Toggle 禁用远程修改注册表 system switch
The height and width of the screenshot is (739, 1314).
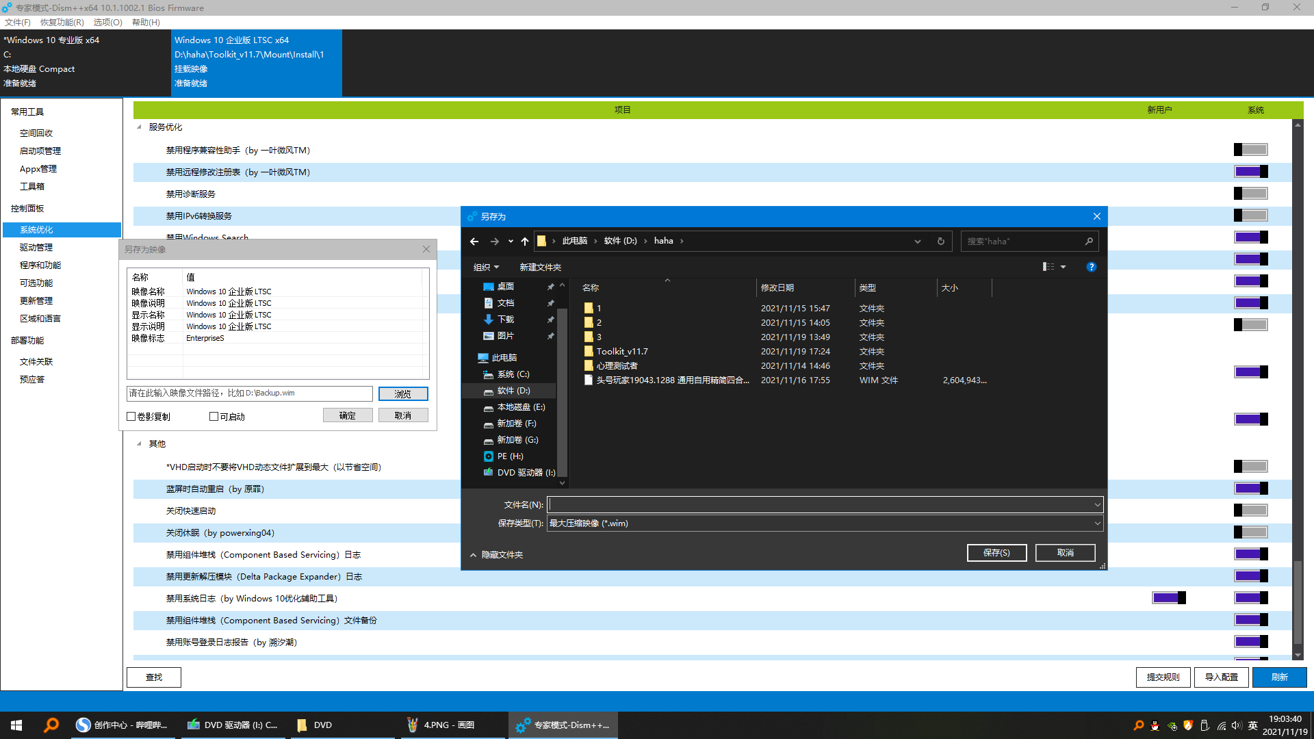(x=1251, y=172)
